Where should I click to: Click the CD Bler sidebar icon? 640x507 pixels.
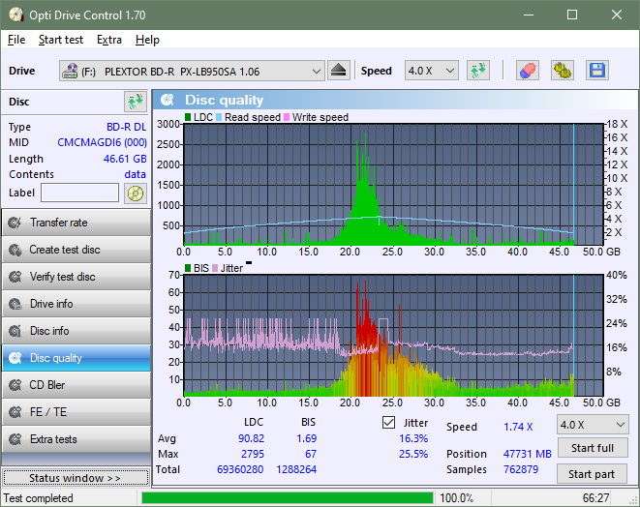[15, 385]
